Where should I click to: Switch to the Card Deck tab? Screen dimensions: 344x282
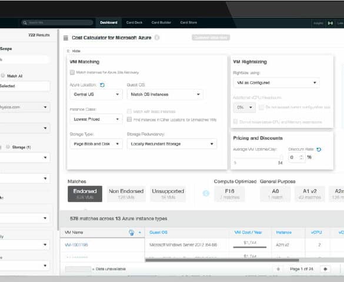point(134,22)
